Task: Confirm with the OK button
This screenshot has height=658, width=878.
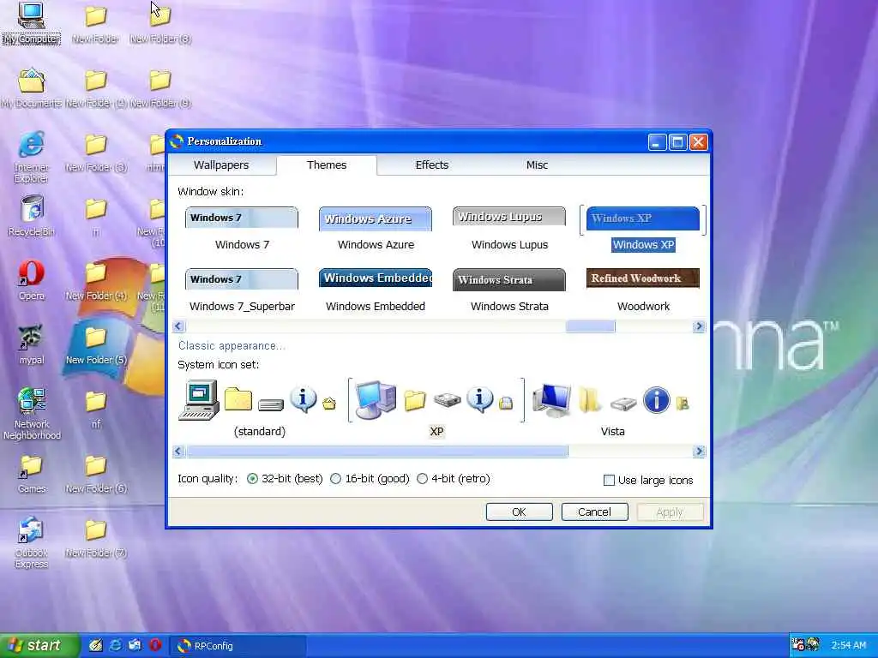Action: click(519, 512)
